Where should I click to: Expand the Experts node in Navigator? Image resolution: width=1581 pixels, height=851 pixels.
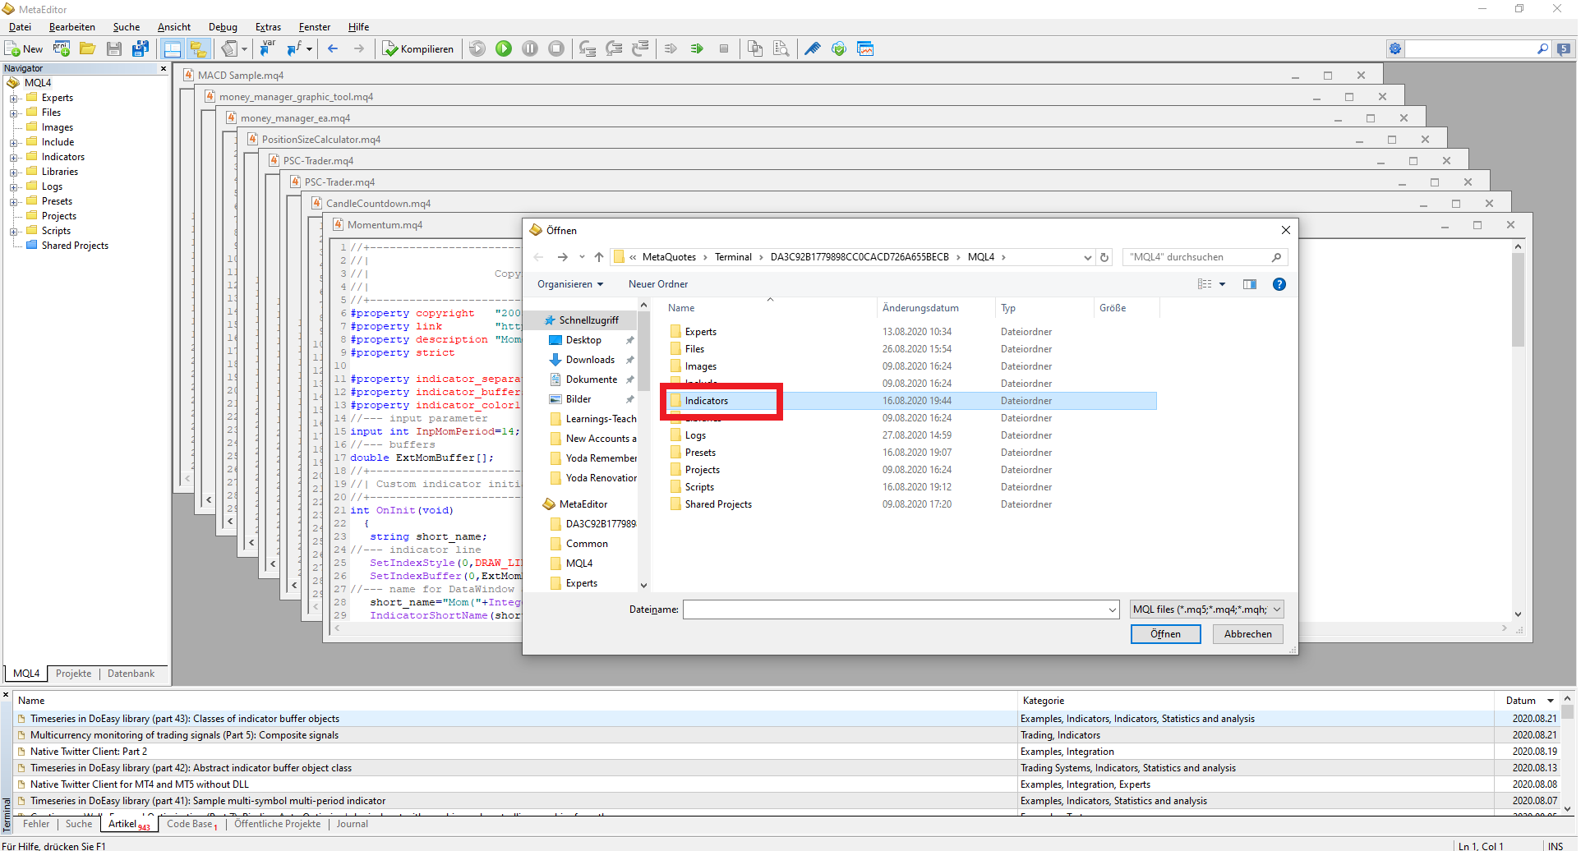pos(14,99)
